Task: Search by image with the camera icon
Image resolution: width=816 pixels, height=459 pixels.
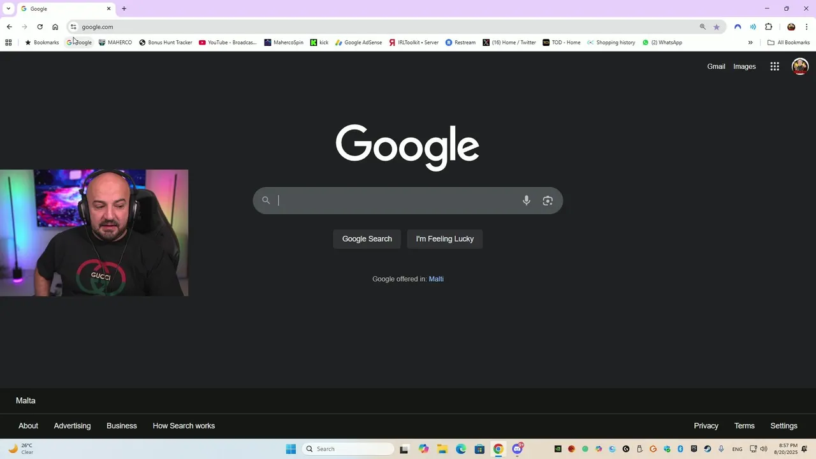Action: pos(548,200)
